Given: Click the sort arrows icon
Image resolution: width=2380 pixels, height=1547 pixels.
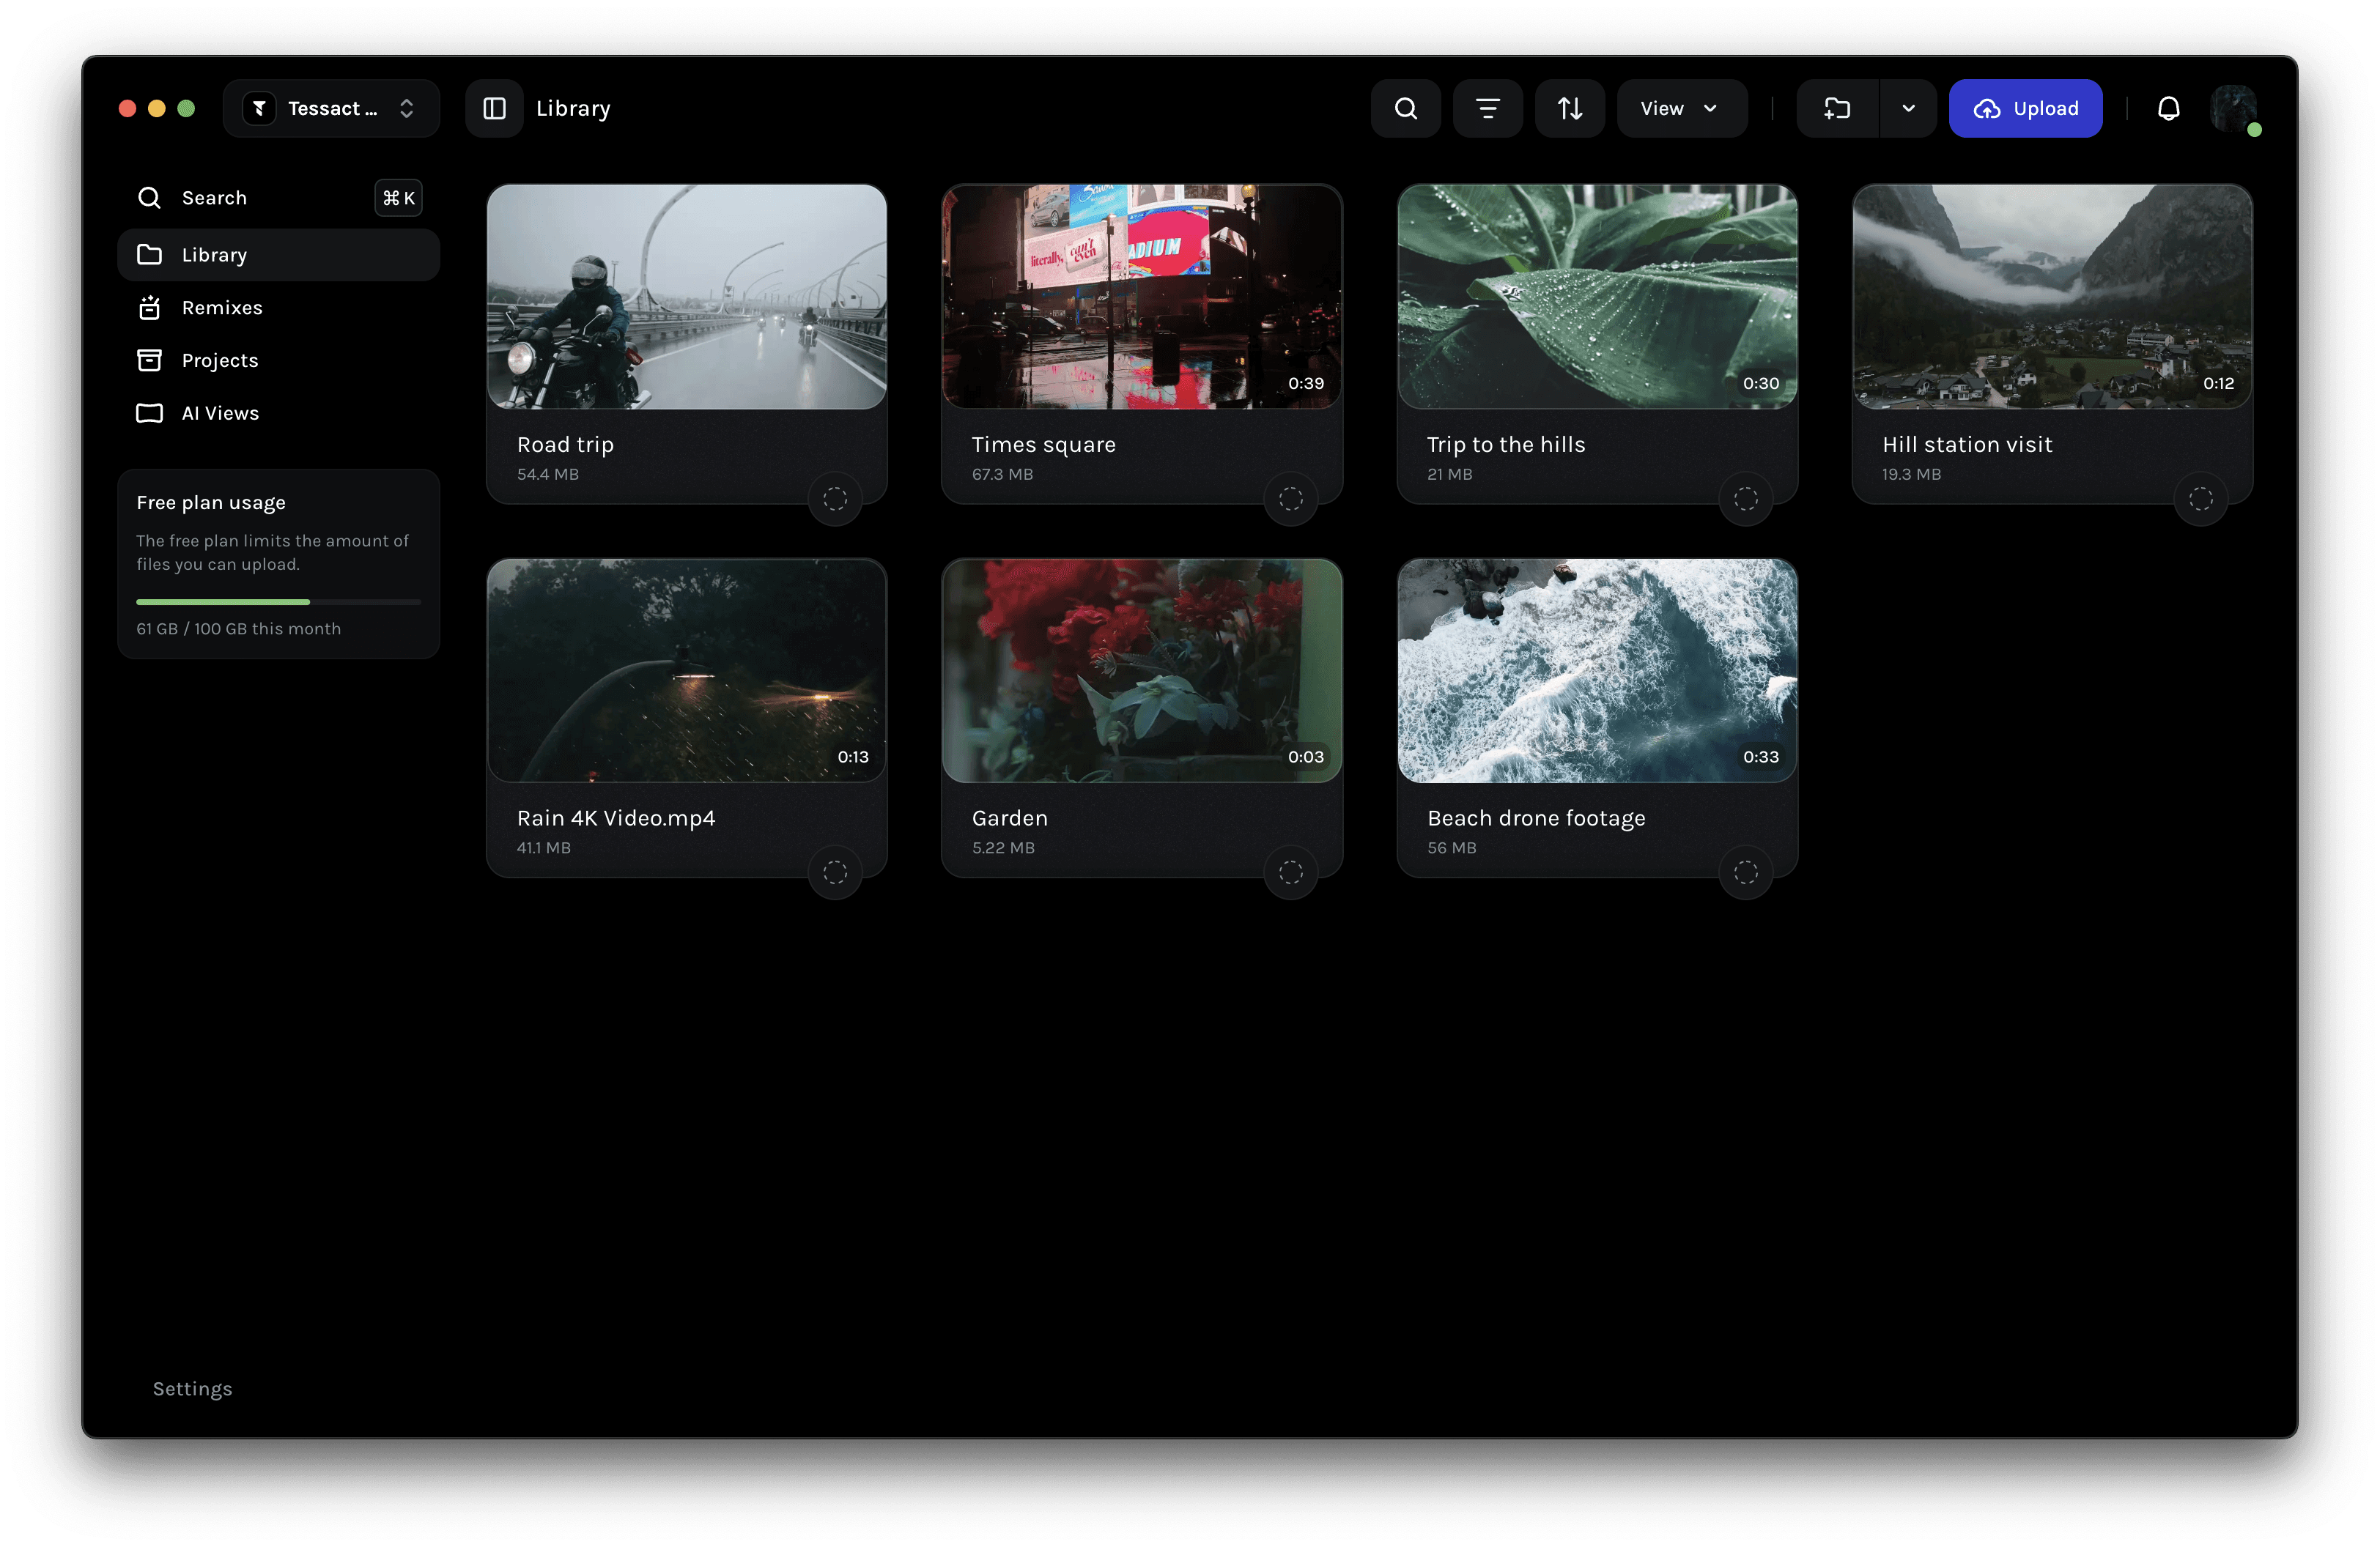Looking at the screenshot, I should tap(1569, 108).
